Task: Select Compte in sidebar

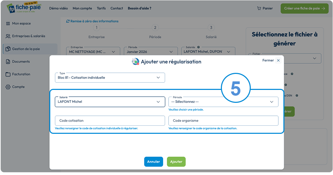Action: 18,87
